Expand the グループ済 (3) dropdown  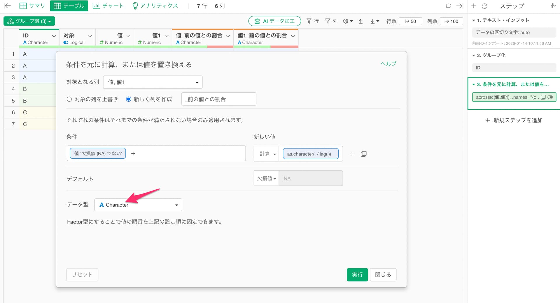point(29,21)
